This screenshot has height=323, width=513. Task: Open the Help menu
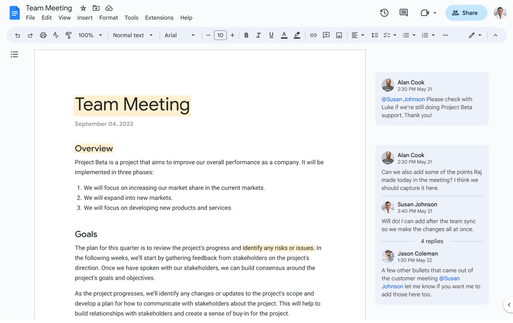coord(186,18)
